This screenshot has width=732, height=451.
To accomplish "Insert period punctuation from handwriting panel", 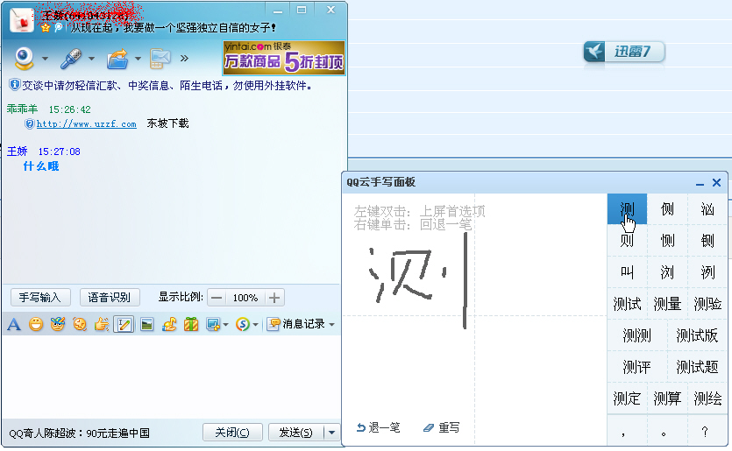I will tap(667, 431).
